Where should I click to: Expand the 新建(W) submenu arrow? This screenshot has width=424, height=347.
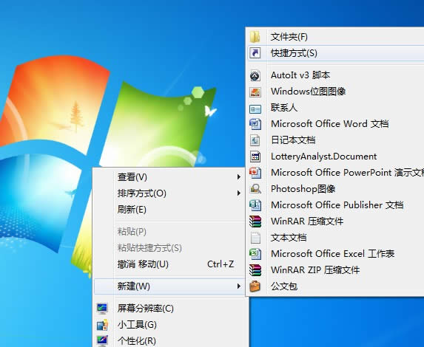(238, 286)
